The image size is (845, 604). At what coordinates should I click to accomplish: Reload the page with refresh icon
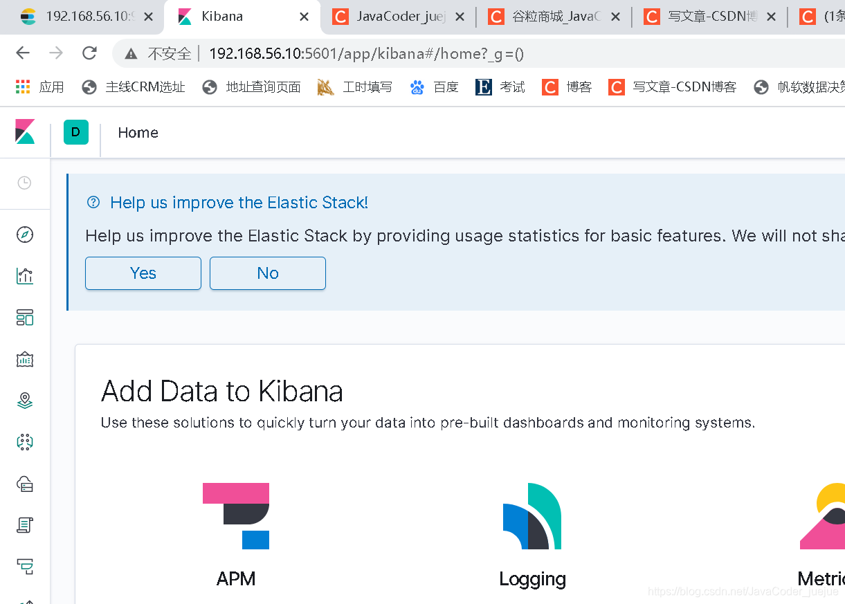89,53
